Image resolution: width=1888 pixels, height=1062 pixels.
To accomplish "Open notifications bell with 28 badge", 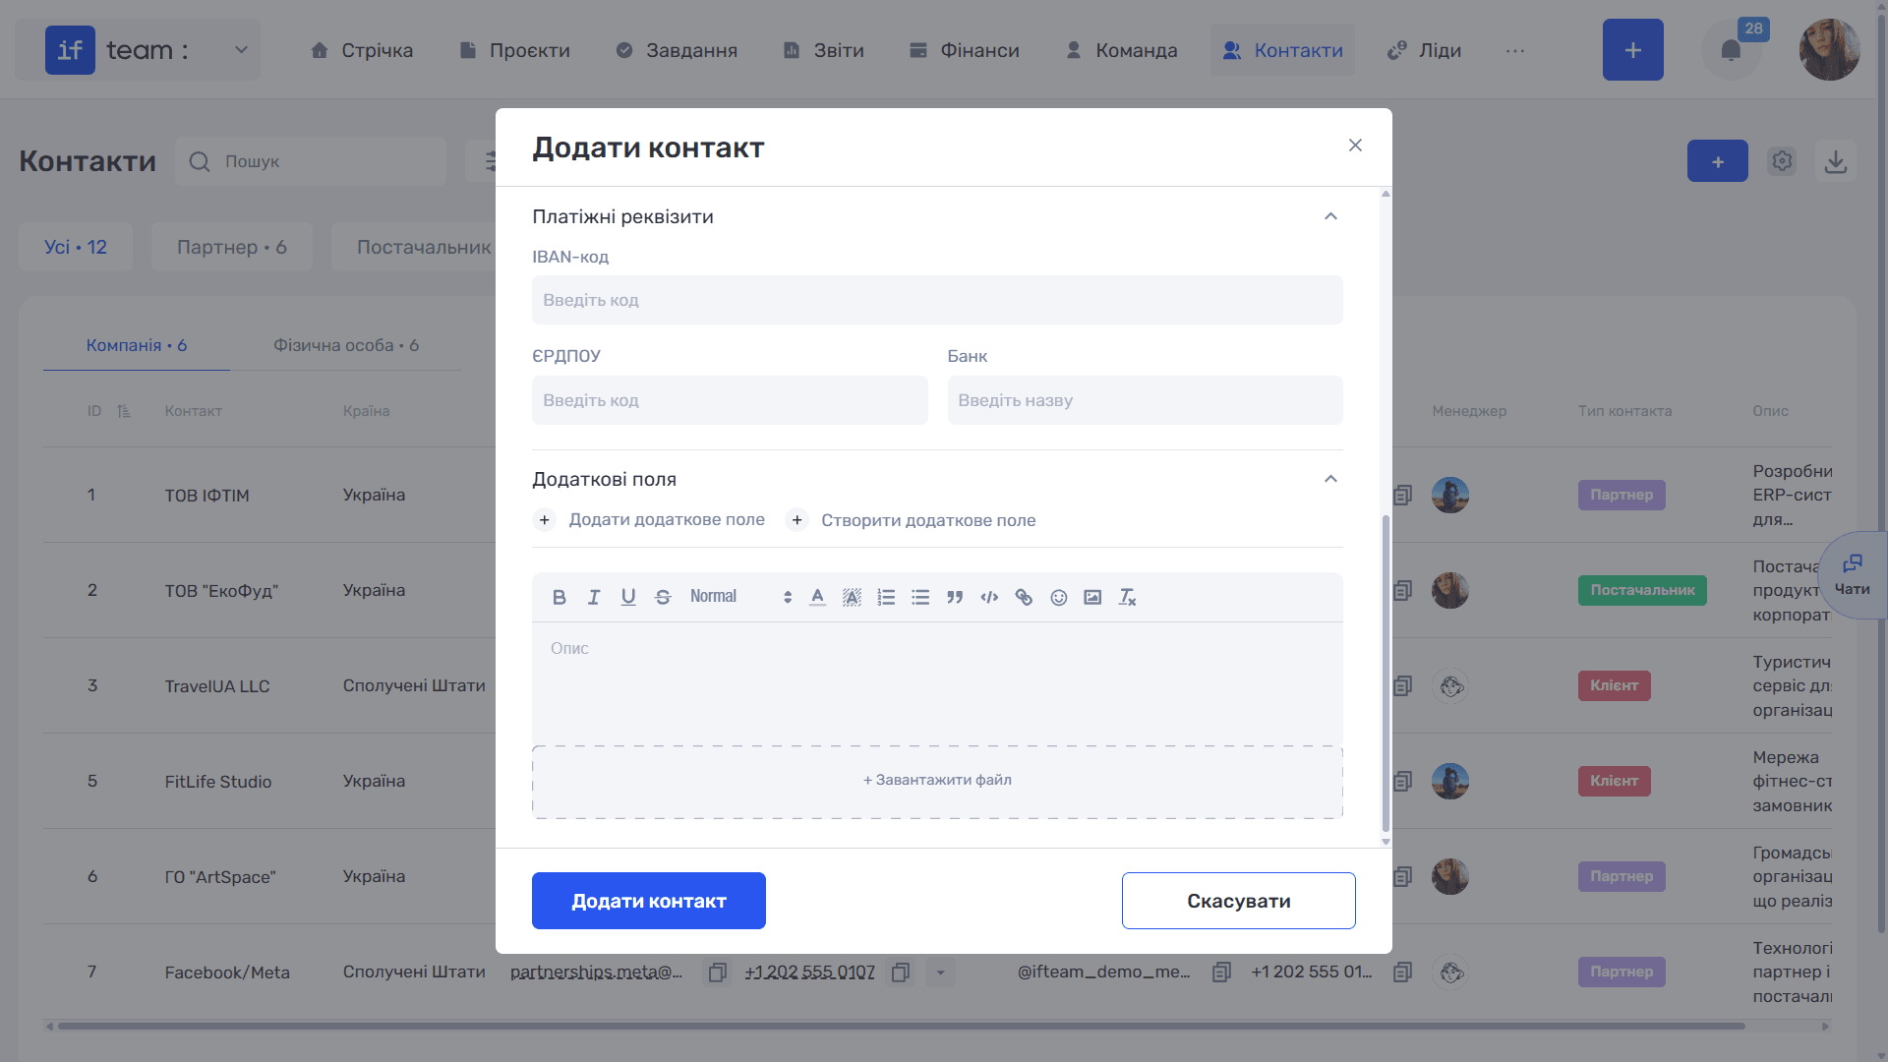I will point(1731,49).
